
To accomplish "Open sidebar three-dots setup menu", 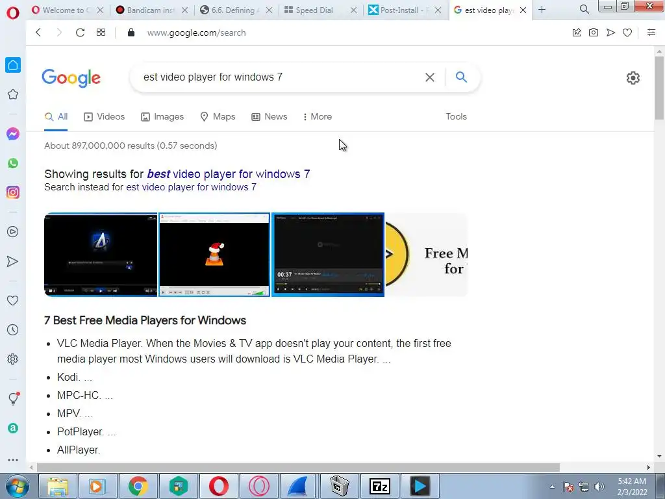I will pyautogui.click(x=13, y=460).
